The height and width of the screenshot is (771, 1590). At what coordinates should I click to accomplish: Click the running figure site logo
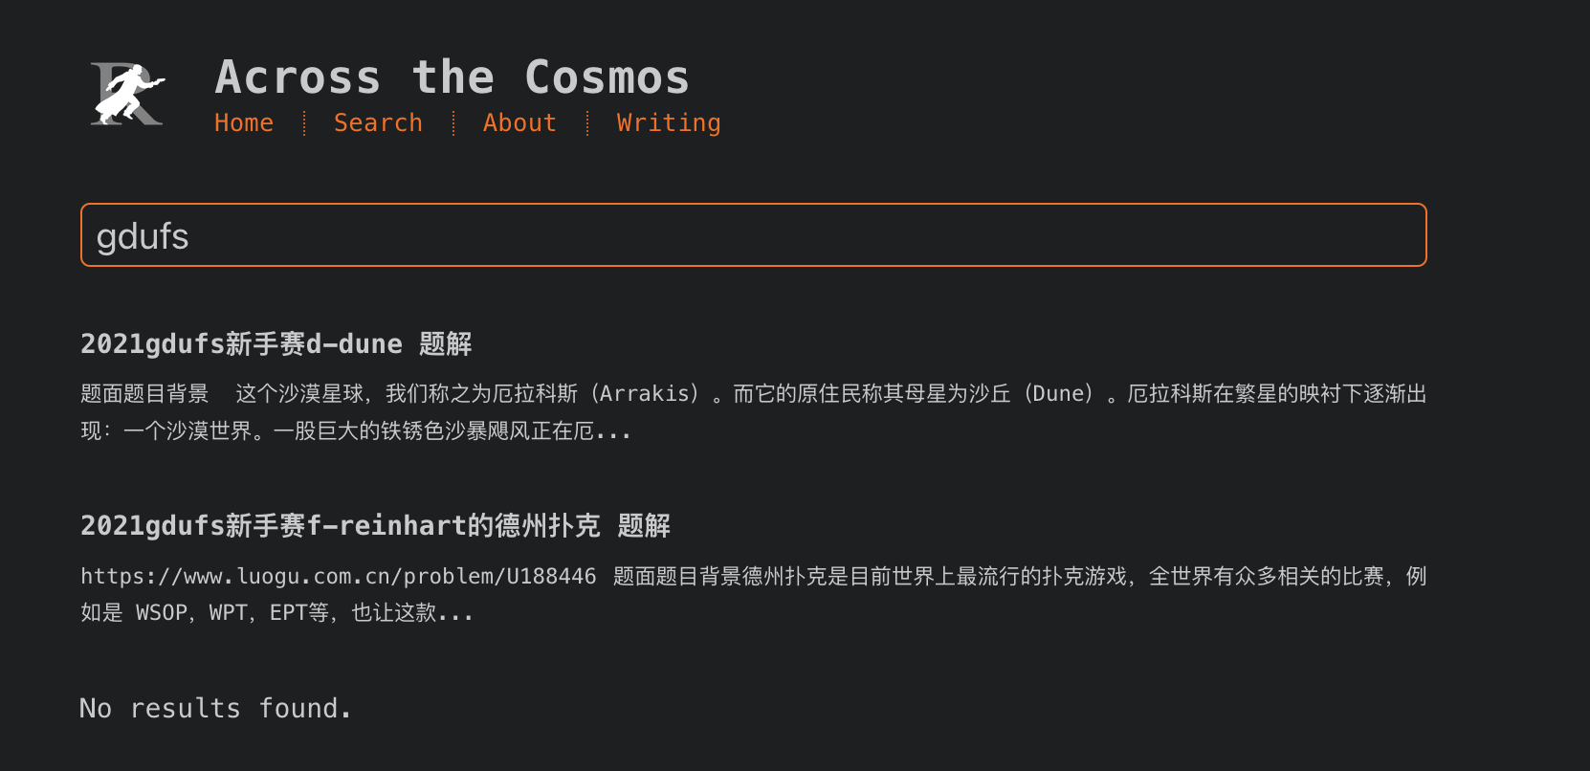coord(127,94)
